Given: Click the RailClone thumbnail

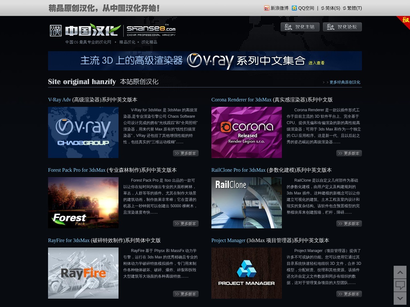Looking at the screenshot, I should coord(247,203).
